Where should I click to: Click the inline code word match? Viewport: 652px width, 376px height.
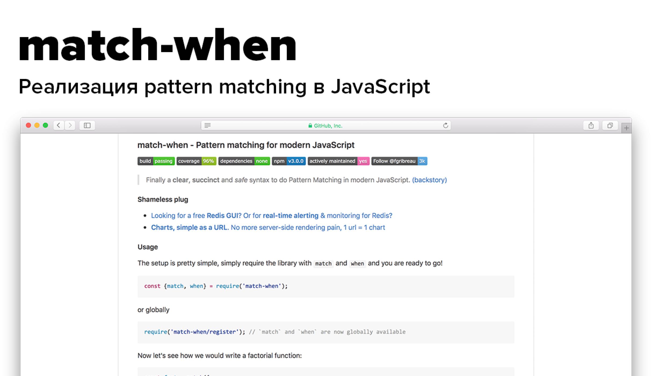click(323, 263)
